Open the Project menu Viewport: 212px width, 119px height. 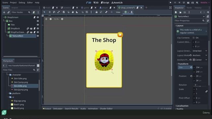pyautogui.click(x=13, y=3)
